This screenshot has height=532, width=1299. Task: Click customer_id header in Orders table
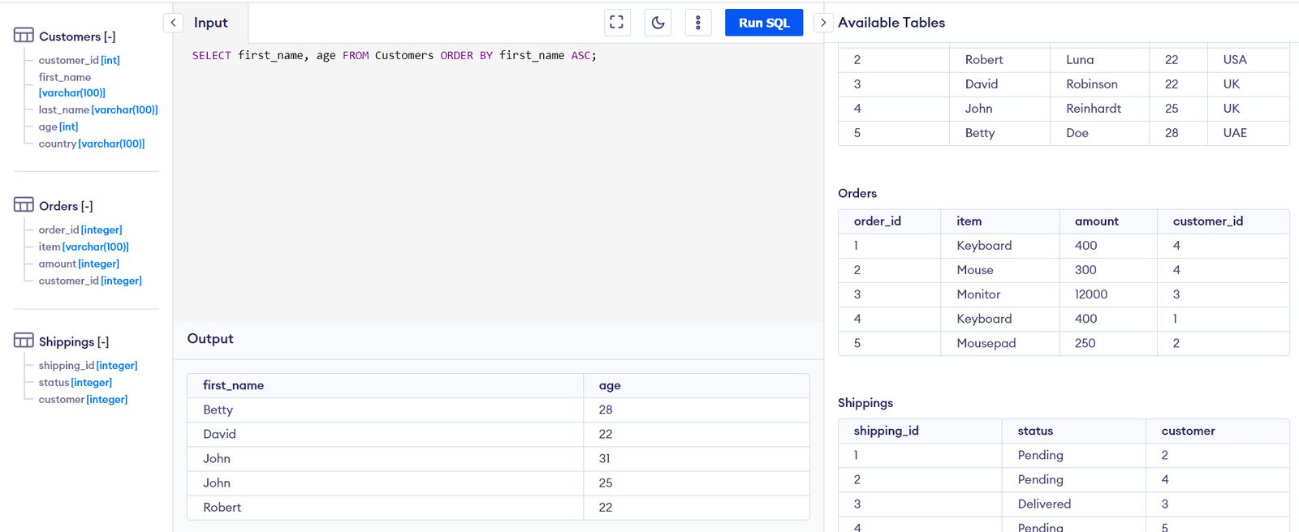[x=1208, y=221]
